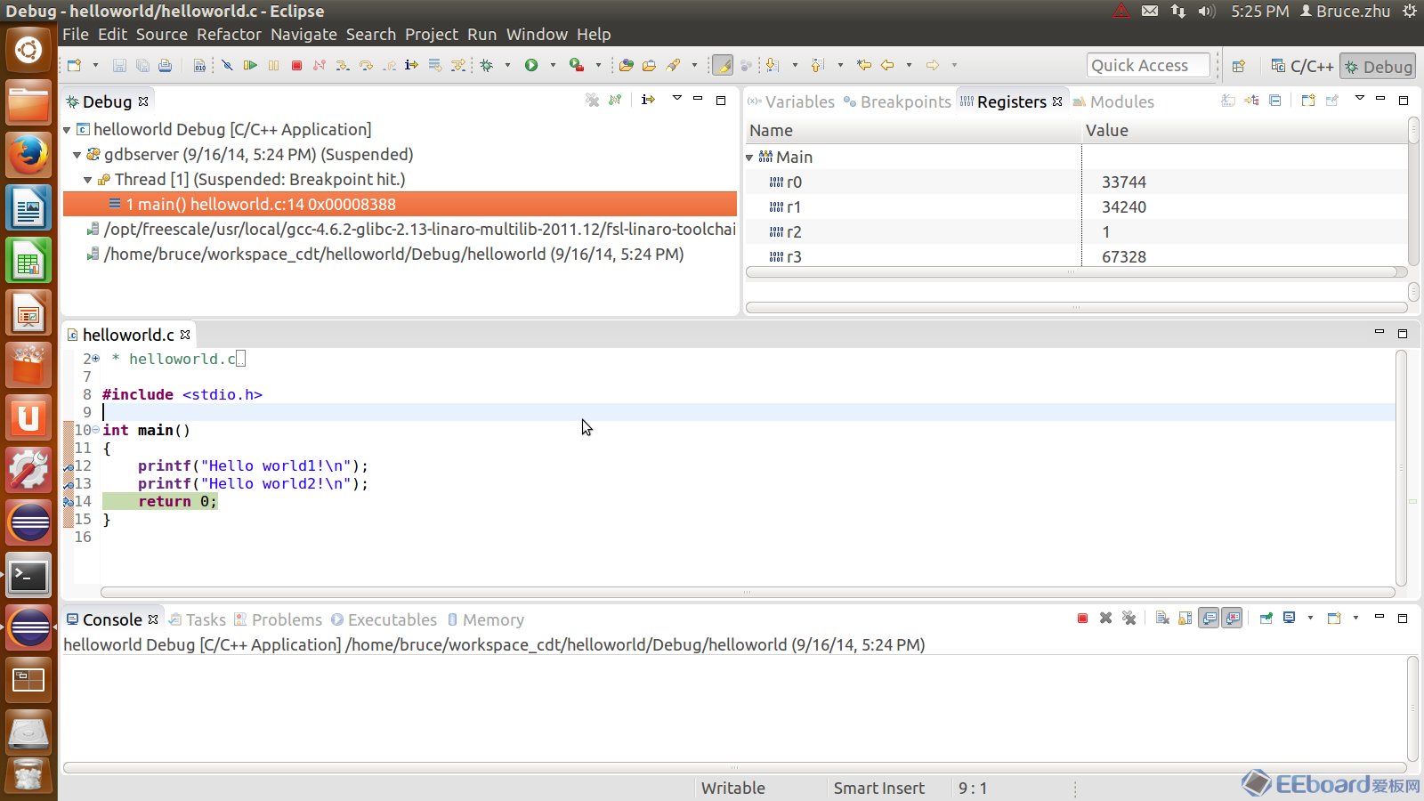Open the Debug button's dropdown arrow
The height and width of the screenshot is (801, 1424).
click(x=507, y=65)
